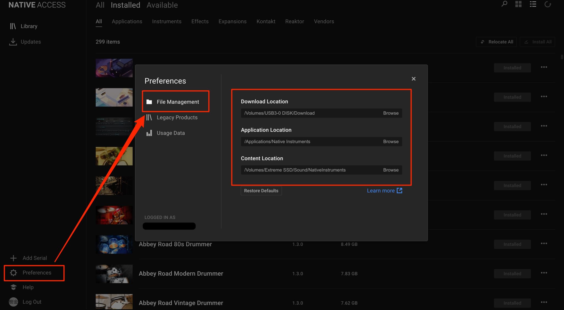Click the Abbey Road Modern Drummer thumbnail
The width and height of the screenshot is (564, 310).
coord(114,274)
